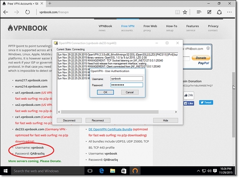Click the OpenVPN Connection title bar icon
This screenshot has height=178, width=239.
[x=56, y=43]
